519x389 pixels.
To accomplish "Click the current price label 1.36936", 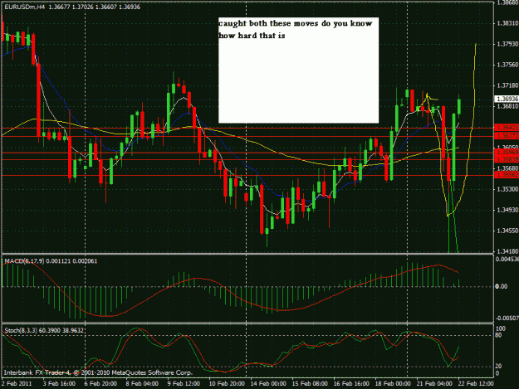I will [x=507, y=99].
